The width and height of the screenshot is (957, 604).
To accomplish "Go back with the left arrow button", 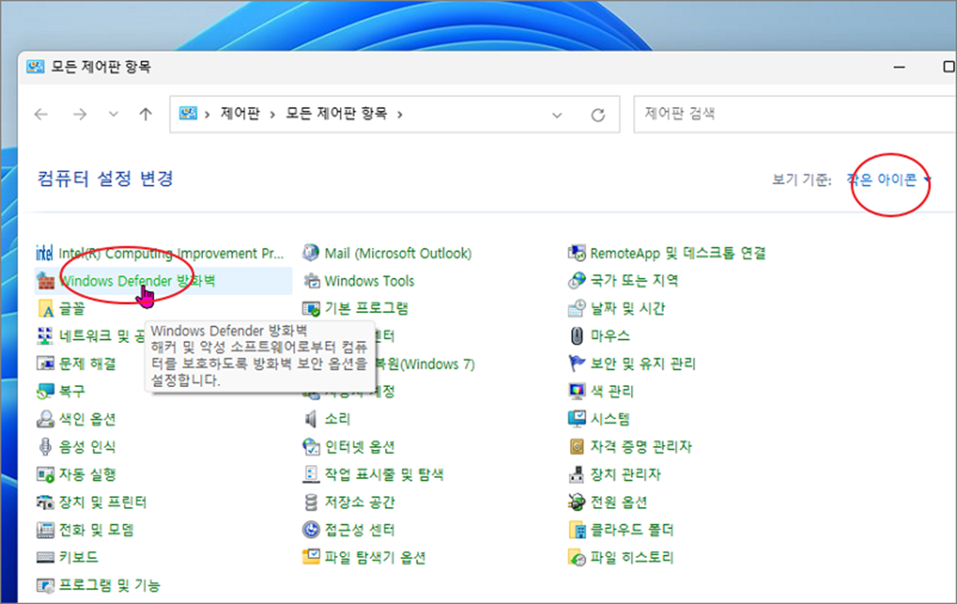I will click(41, 115).
